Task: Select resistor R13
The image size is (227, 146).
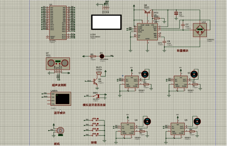Action: point(152,14)
